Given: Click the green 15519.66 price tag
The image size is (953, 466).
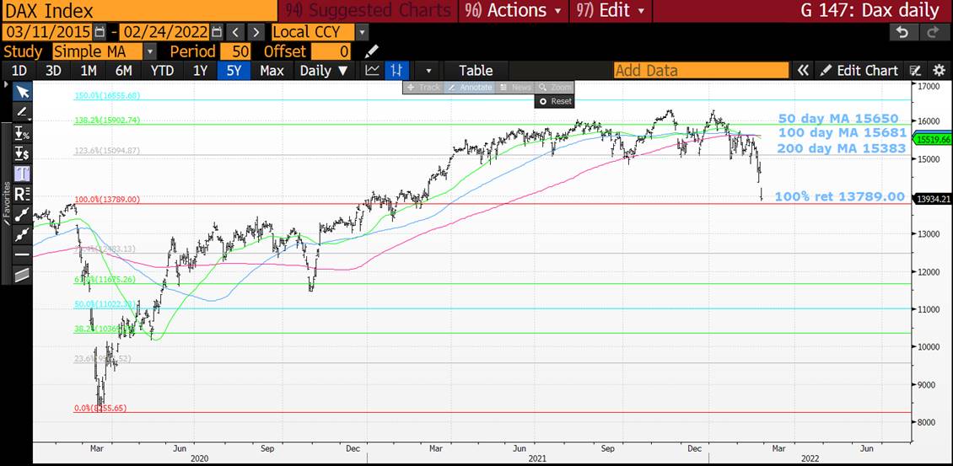Looking at the screenshot, I should (933, 139).
